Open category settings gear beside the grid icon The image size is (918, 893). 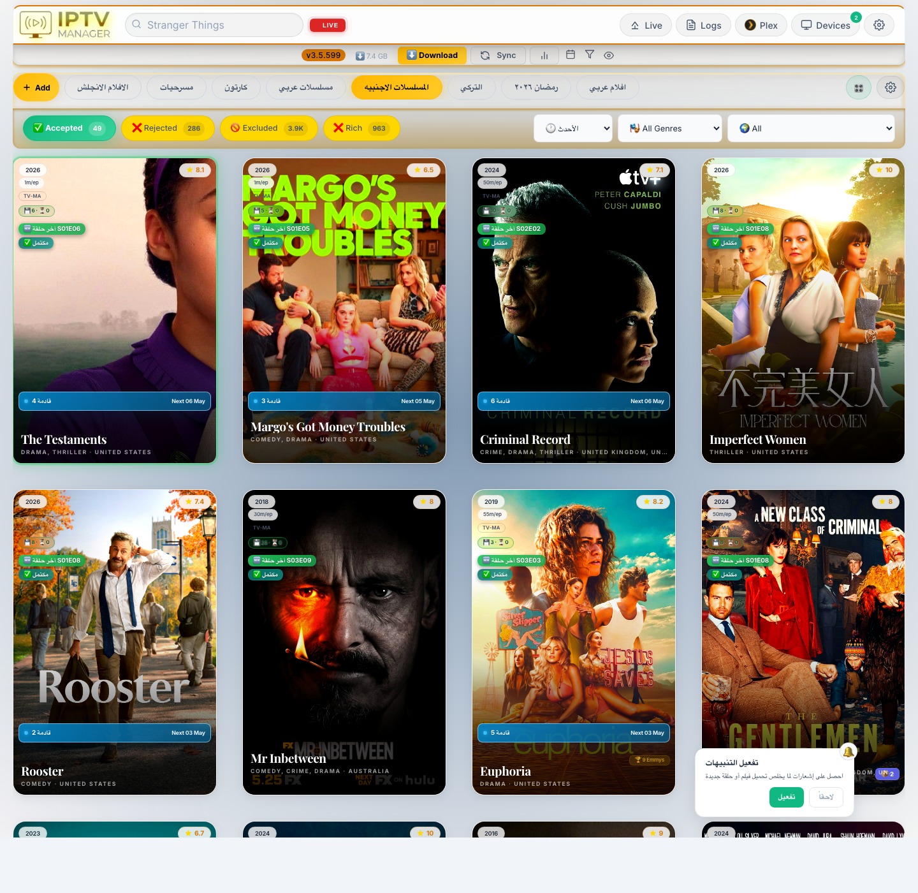click(x=891, y=87)
